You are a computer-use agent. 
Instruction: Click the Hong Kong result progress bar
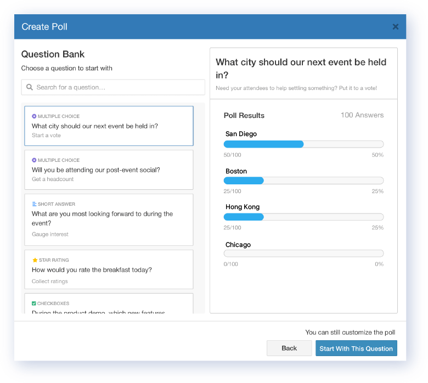click(x=303, y=217)
